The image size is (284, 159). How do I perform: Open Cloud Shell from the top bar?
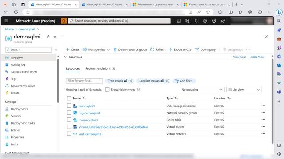[x=178, y=21]
